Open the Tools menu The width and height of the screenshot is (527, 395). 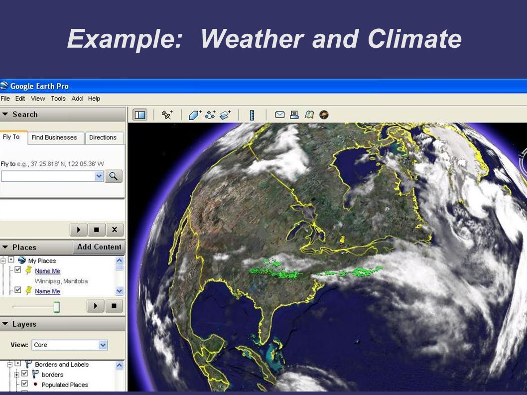point(58,99)
